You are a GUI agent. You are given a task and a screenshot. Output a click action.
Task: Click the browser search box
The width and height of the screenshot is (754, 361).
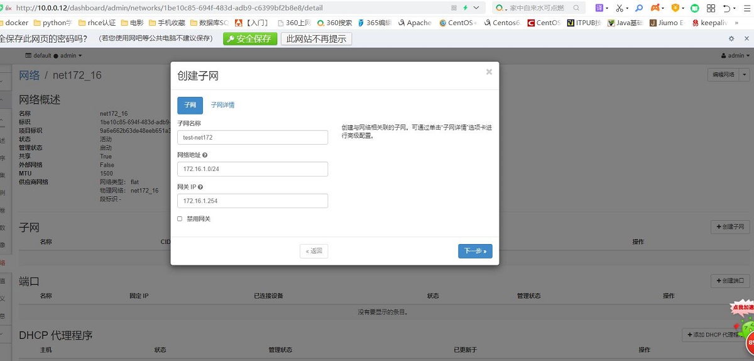538,8
